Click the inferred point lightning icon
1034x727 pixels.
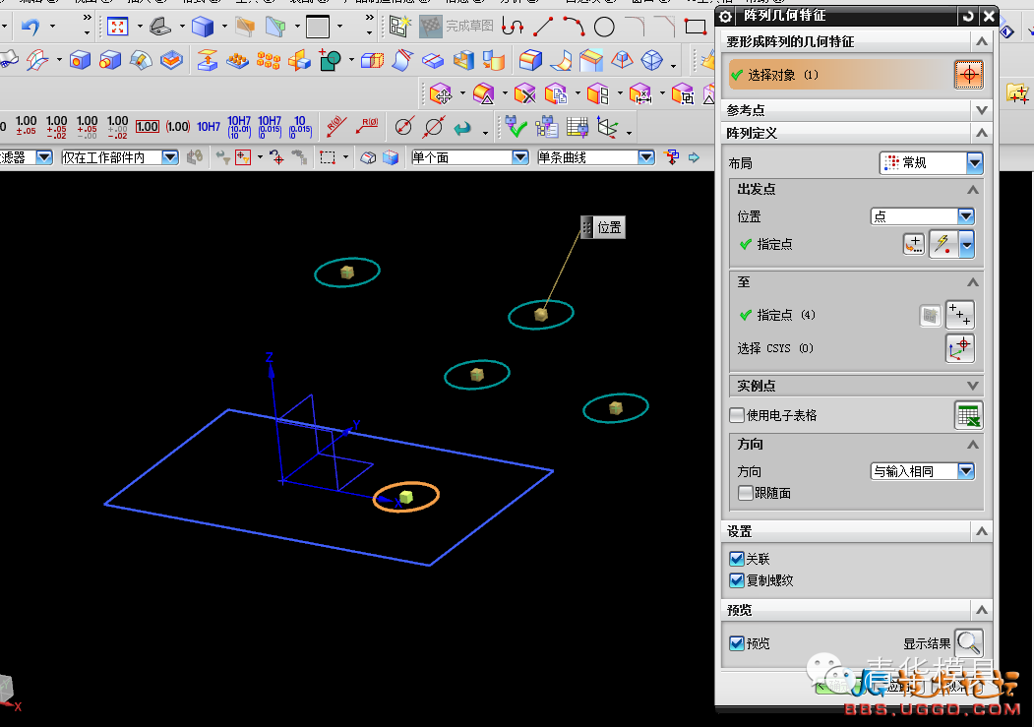click(x=944, y=244)
